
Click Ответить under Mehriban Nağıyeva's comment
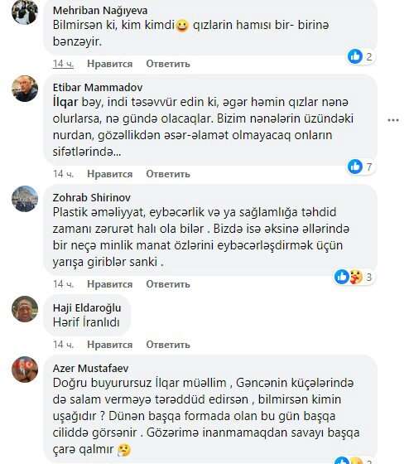click(x=168, y=64)
